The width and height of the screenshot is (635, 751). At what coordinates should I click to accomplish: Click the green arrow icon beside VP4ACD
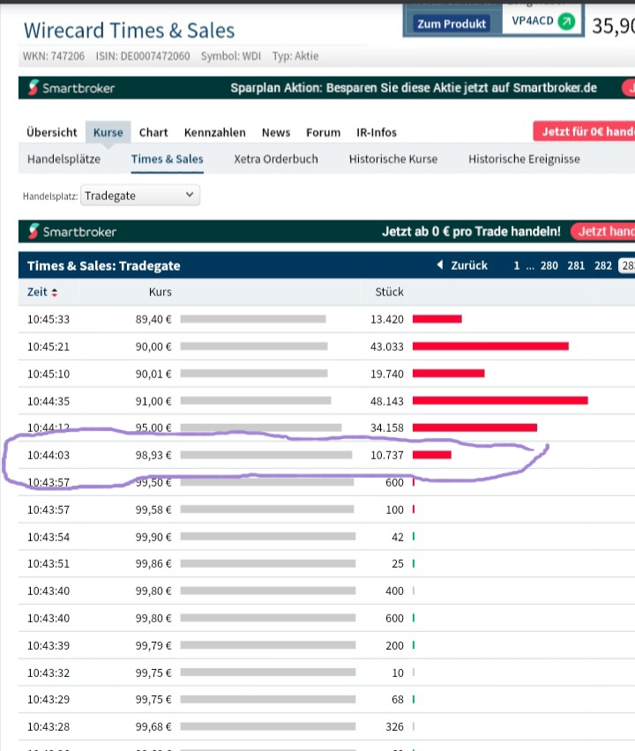565,21
